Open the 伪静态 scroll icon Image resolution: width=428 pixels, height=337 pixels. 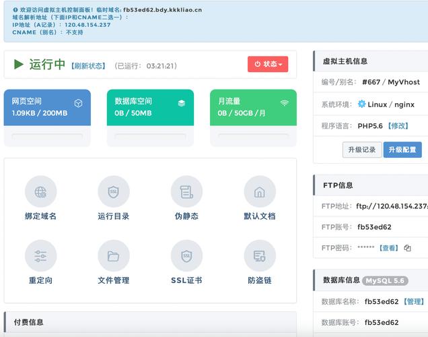coord(186,191)
